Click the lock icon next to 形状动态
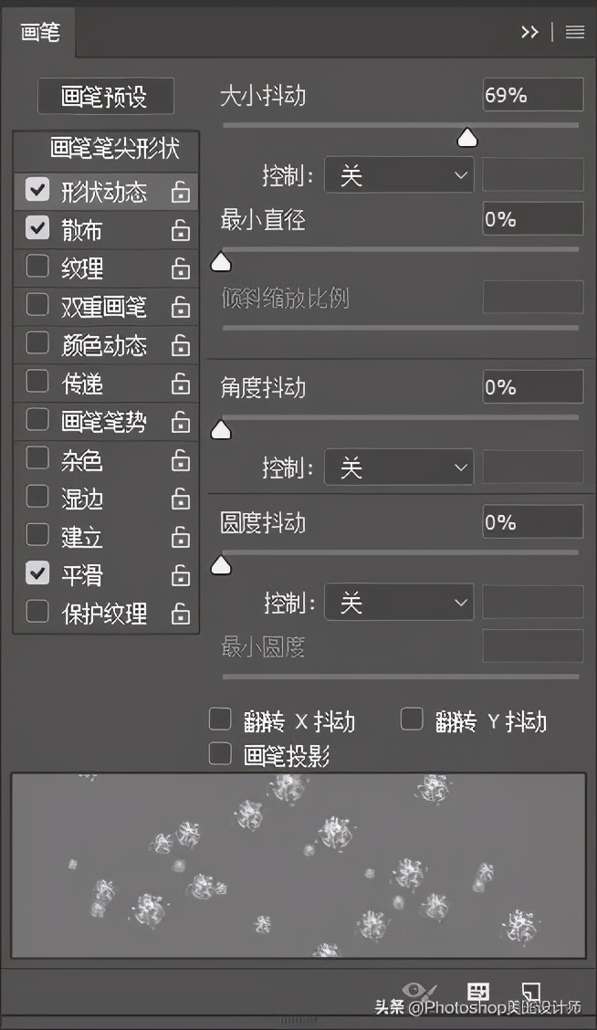597x1030 pixels. tap(181, 191)
